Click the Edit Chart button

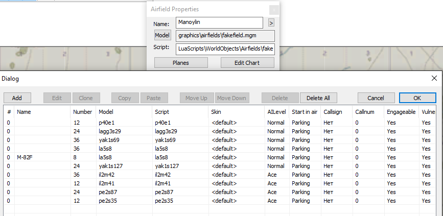tap(247, 63)
